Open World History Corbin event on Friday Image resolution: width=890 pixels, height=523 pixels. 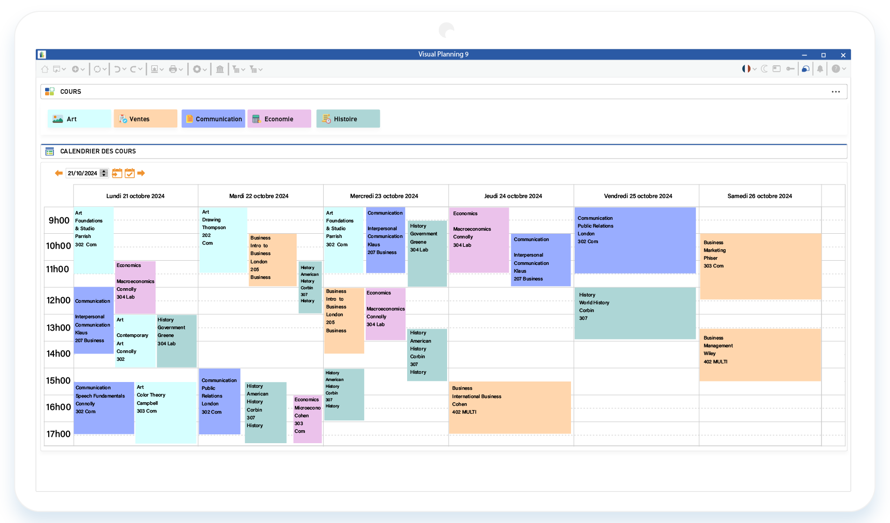(635, 314)
